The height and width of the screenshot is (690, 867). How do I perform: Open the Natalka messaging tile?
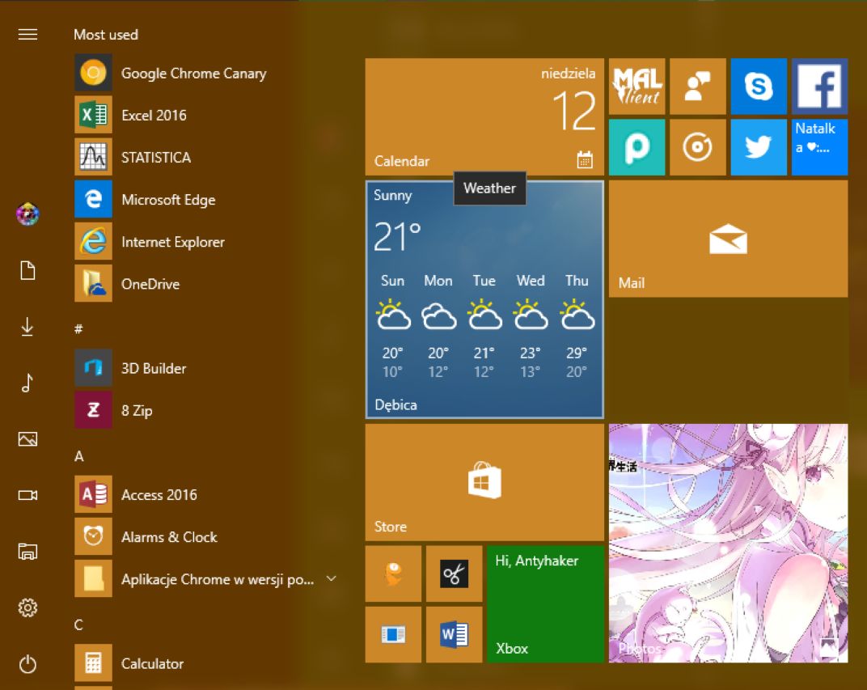(x=819, y=147)
